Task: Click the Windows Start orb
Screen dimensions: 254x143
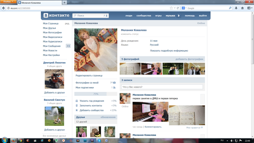Action: (4, 140)
